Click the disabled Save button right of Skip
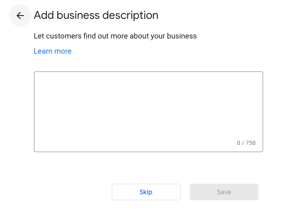Image resolution: width=297 pixels, height=219 pixels. (224, 192)
